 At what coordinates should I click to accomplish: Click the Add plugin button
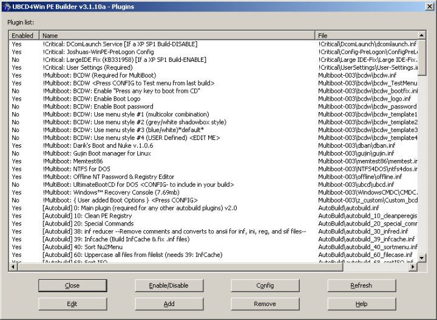coord(169,304)
